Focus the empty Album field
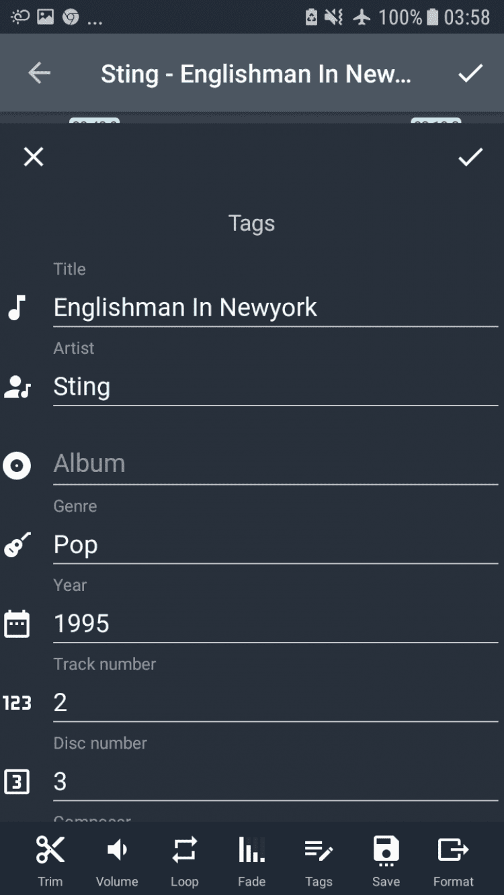Viewport: 504px width, 895px height. click(275, 463)
